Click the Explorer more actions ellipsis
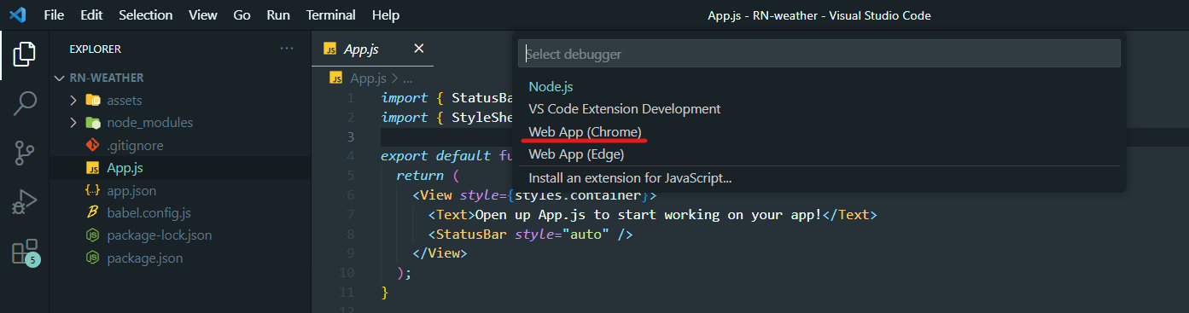Viewport: 1189px width, 313px height. [287, 49]
